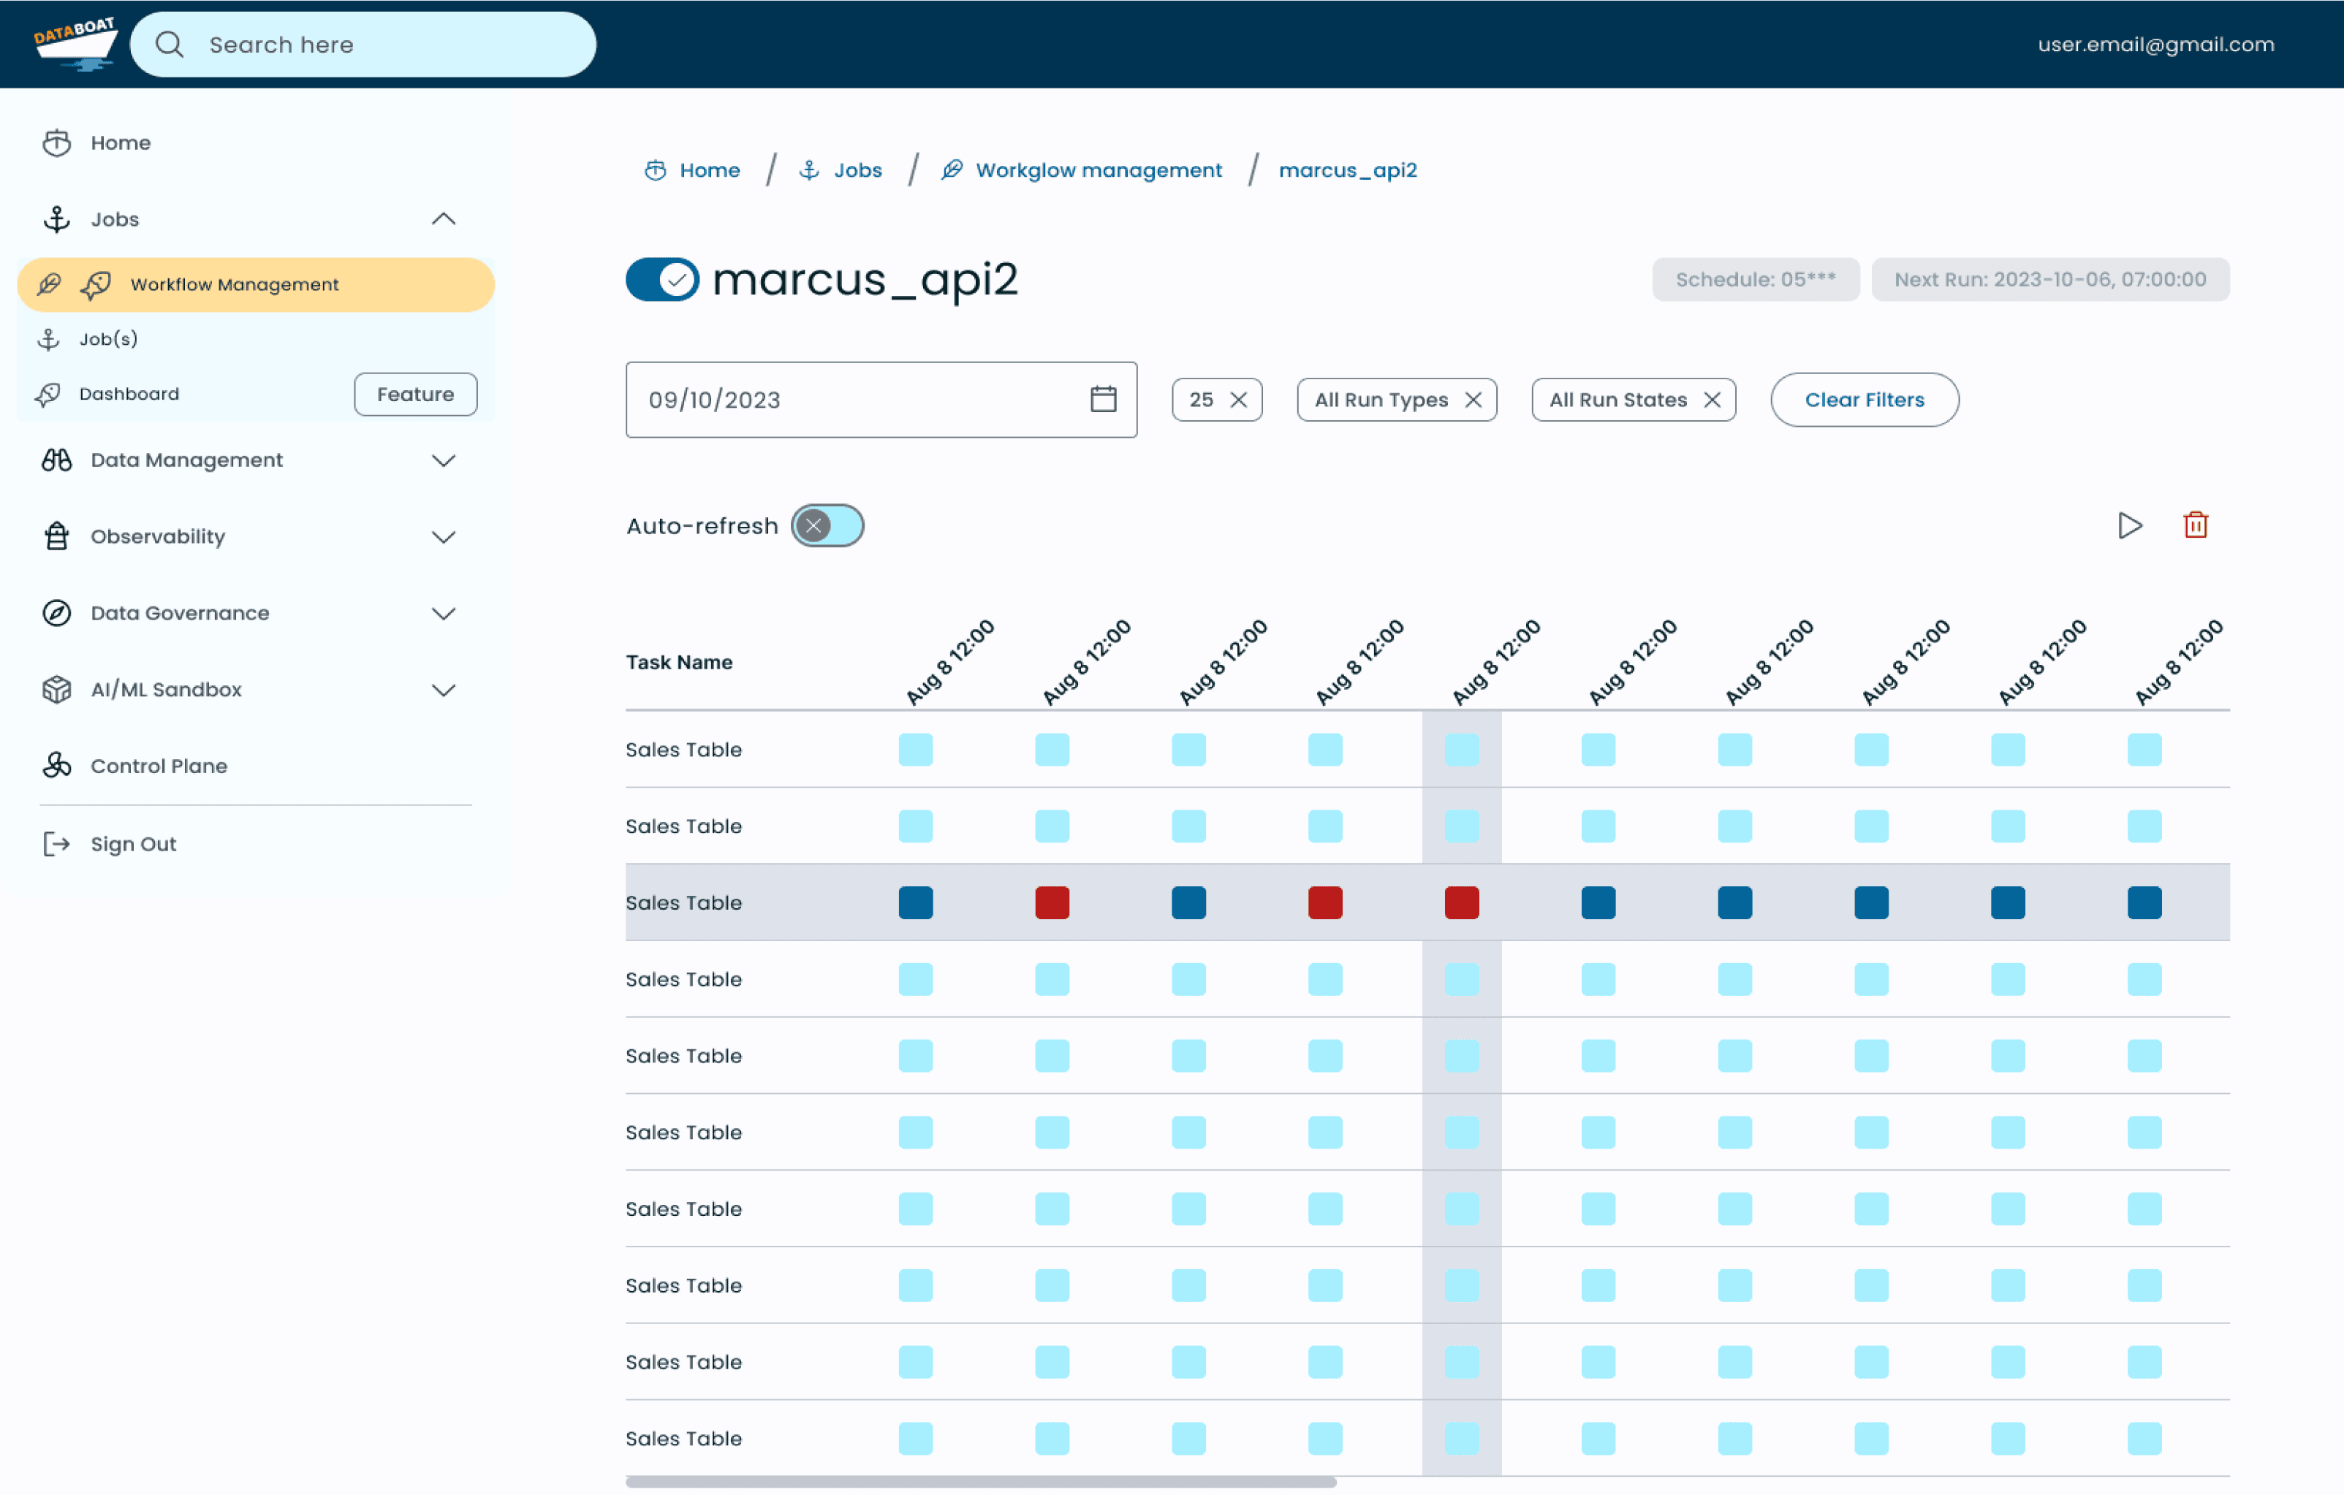Click the search magnifier icon

(x=170, y=45)
